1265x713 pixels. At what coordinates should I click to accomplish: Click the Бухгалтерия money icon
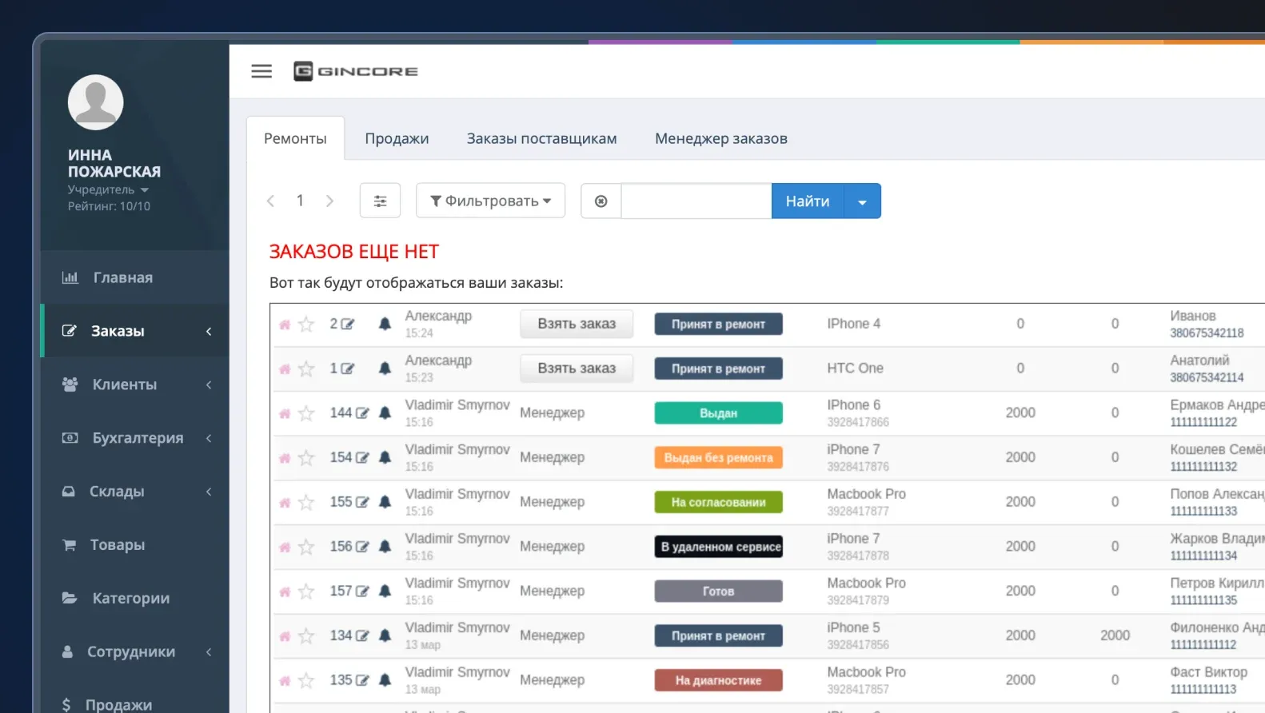70,438
